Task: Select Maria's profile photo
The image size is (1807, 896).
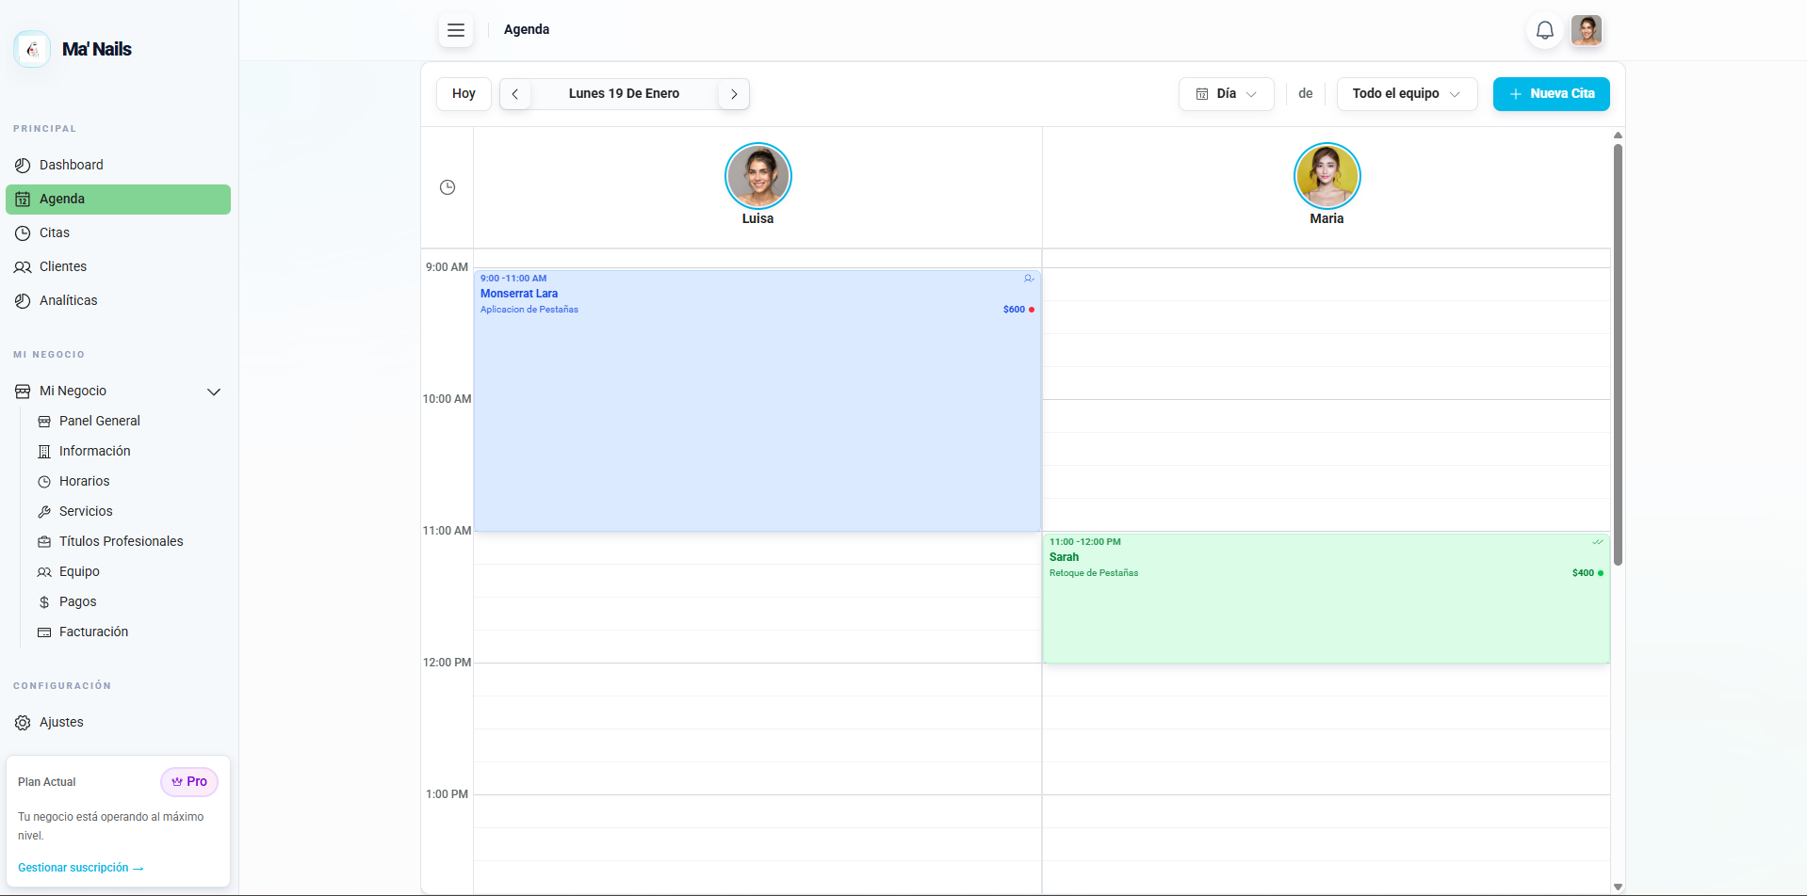Action: point(1327,176)
